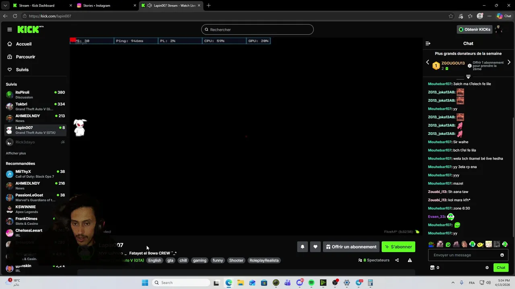Follow Lapin007 with heart button
515x289 pixels.
pos(315,247)
